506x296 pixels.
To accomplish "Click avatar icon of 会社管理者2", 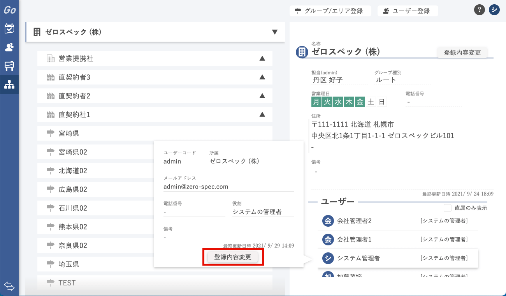I will (x=328, y=221).
